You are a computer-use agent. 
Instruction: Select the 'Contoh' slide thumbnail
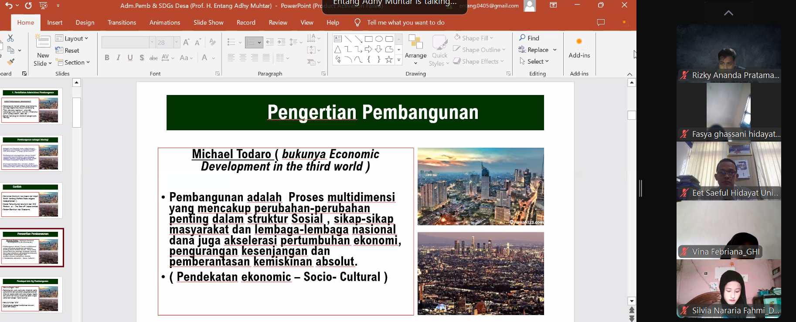point(32,200)
